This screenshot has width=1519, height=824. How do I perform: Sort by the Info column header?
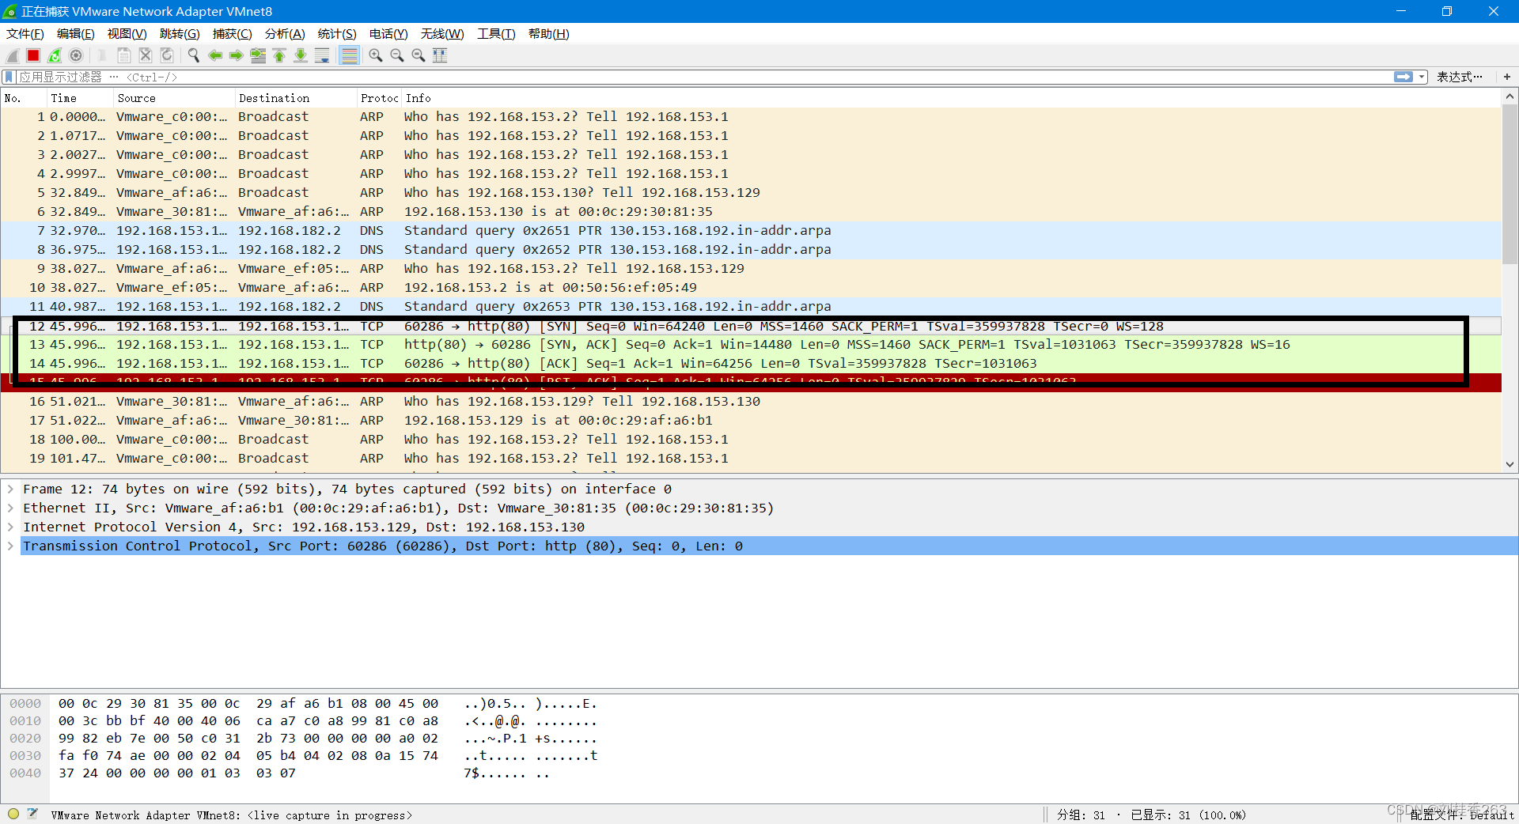[951, 98]
